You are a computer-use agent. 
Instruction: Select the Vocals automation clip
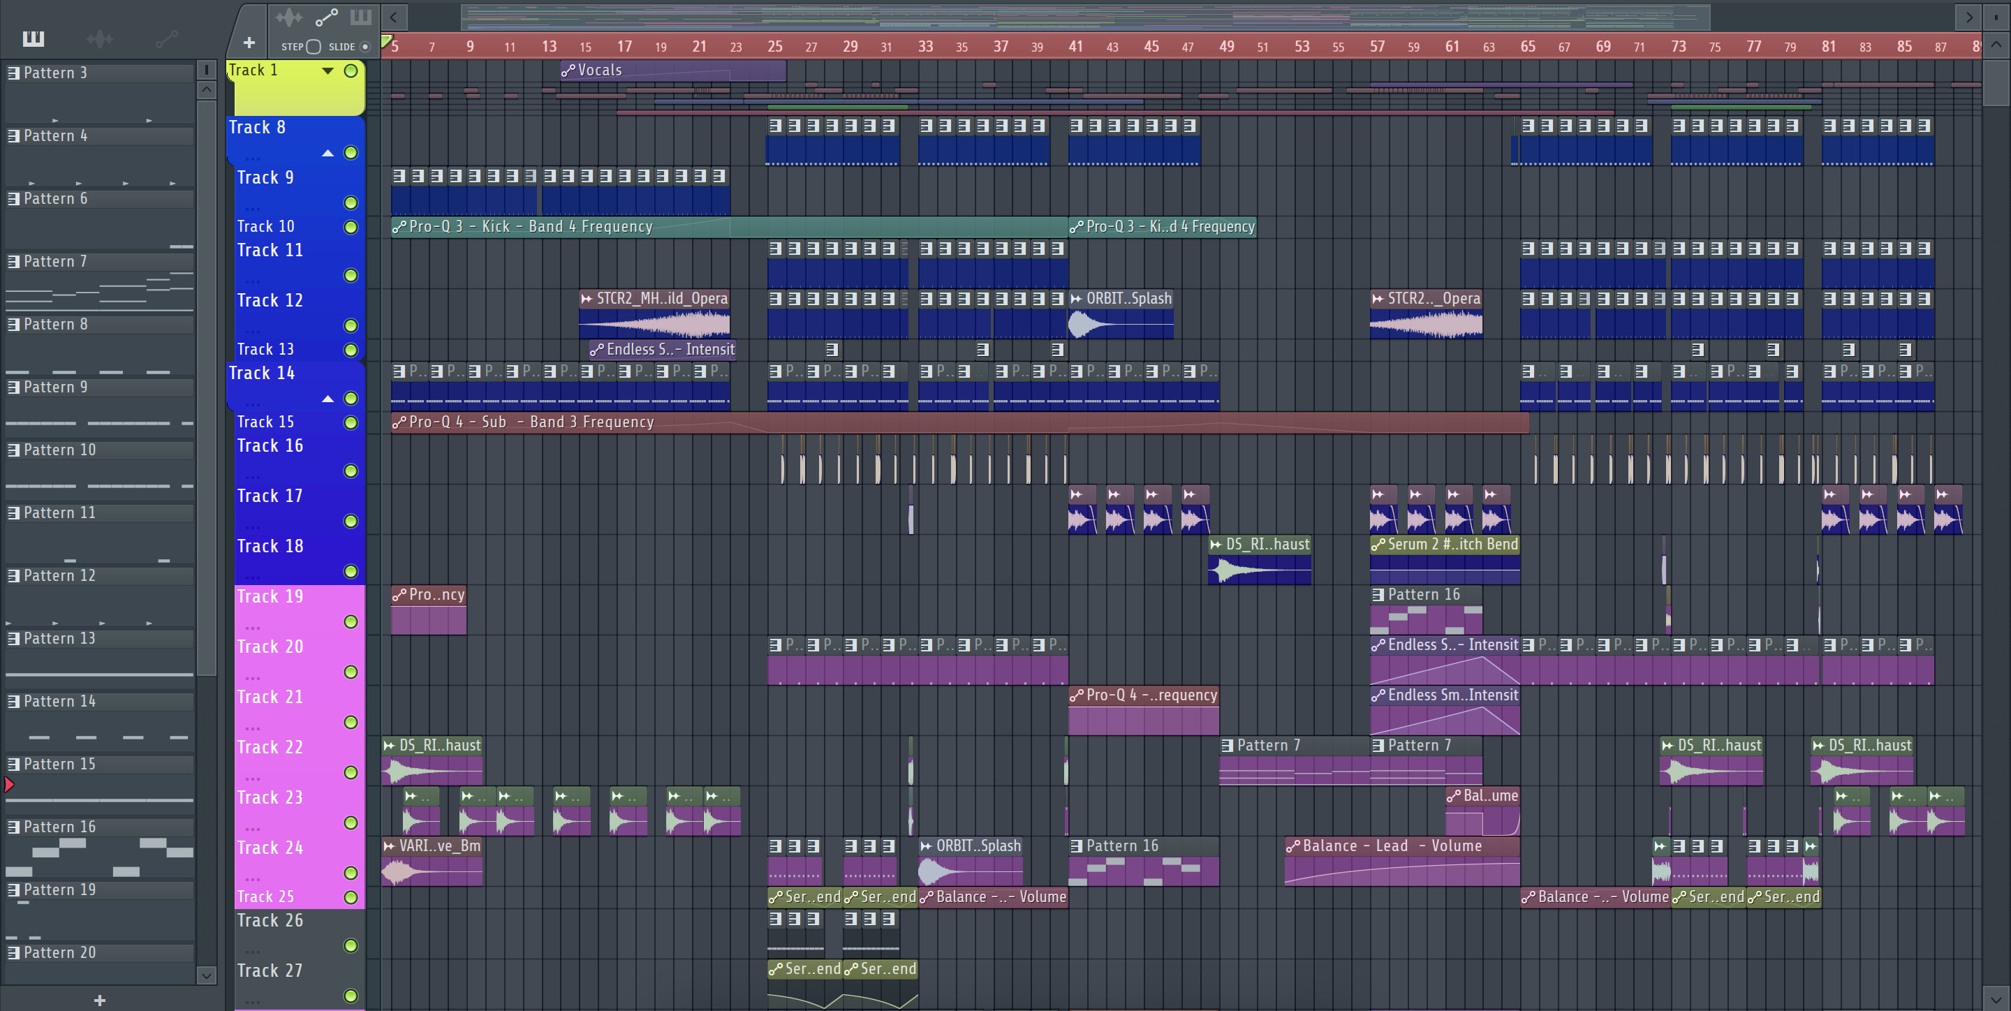(x=673, y=71)
